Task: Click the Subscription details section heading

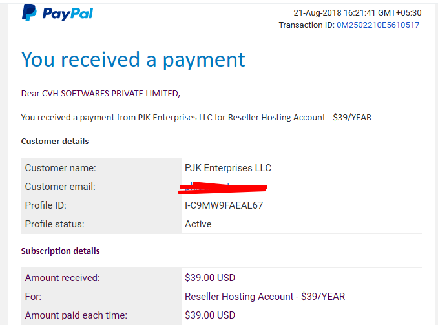Action: tap(60, 251)
